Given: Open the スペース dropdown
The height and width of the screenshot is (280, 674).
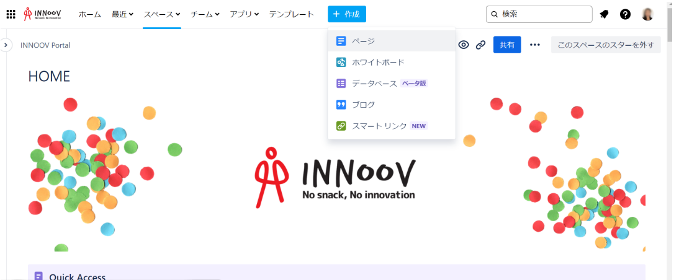Looking at the screenshot, I should click(161, 14).
